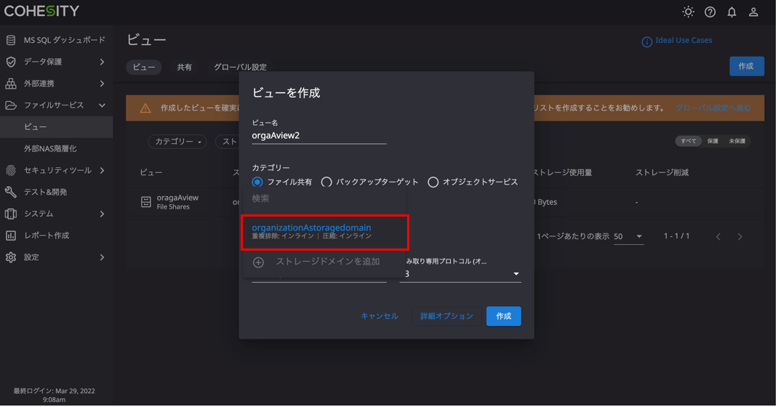Click キャンセル in the dialog
Screen dimensions: 778x407
[x=380, y=316]
